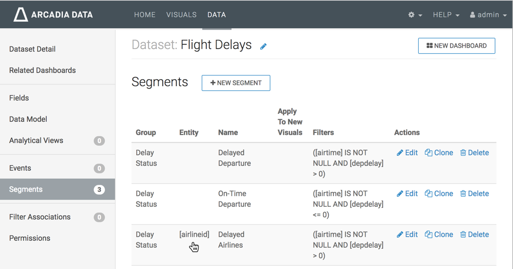Screen dimensions: 513x269
Task: Edit the Delayed Departure segment
Action: click(407, 153)
